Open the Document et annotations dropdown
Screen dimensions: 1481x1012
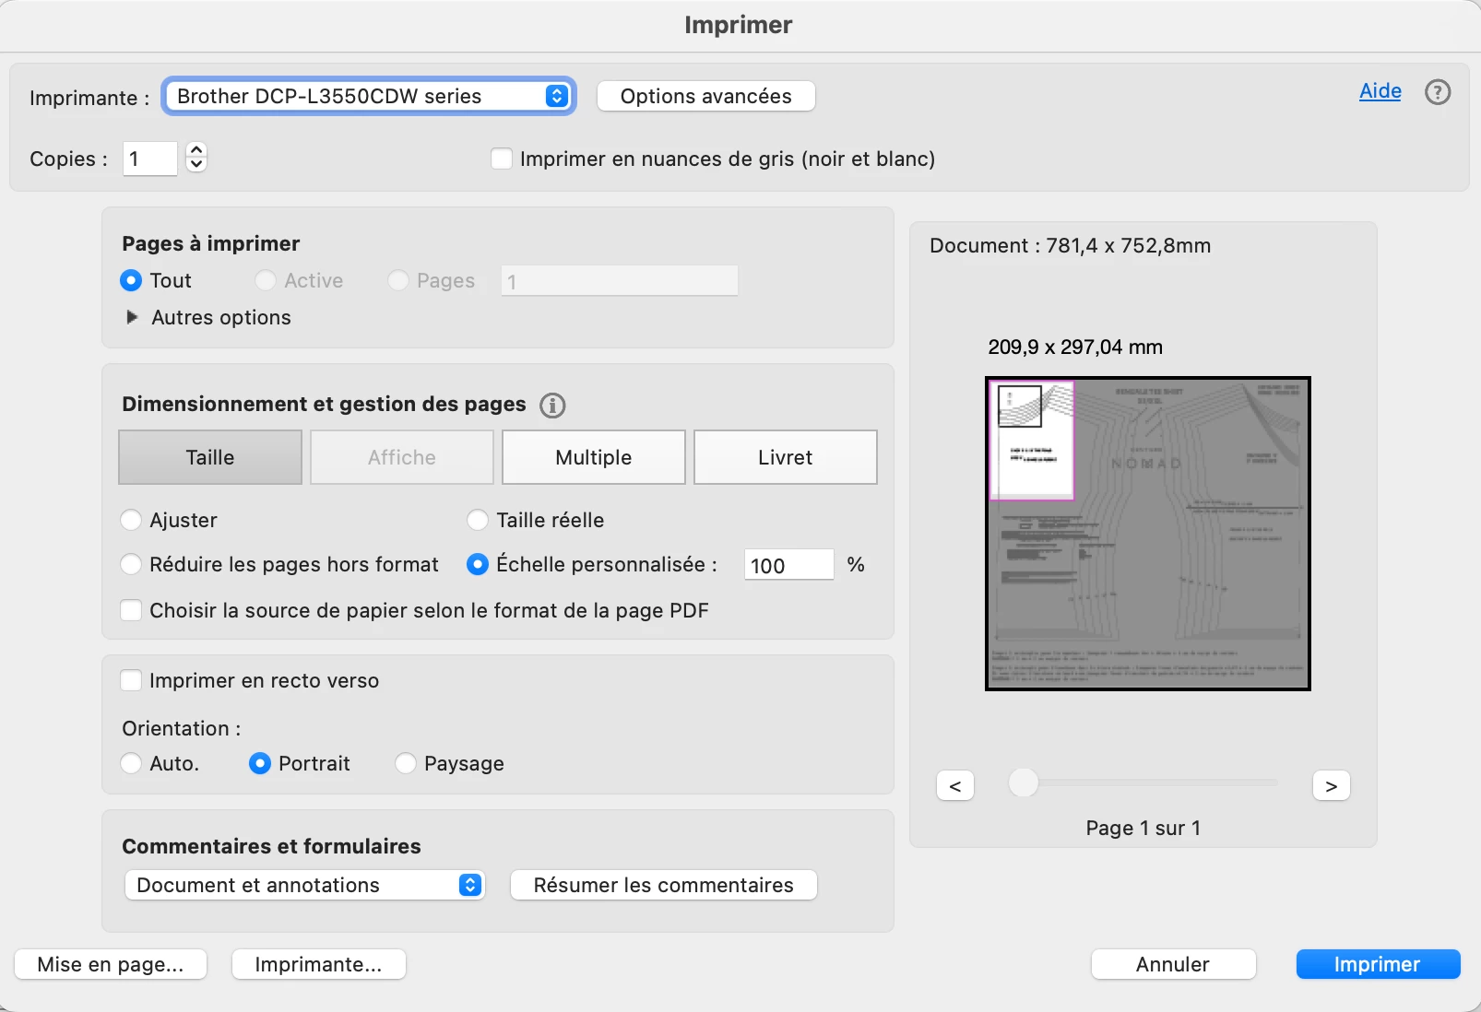pos(304,885)
